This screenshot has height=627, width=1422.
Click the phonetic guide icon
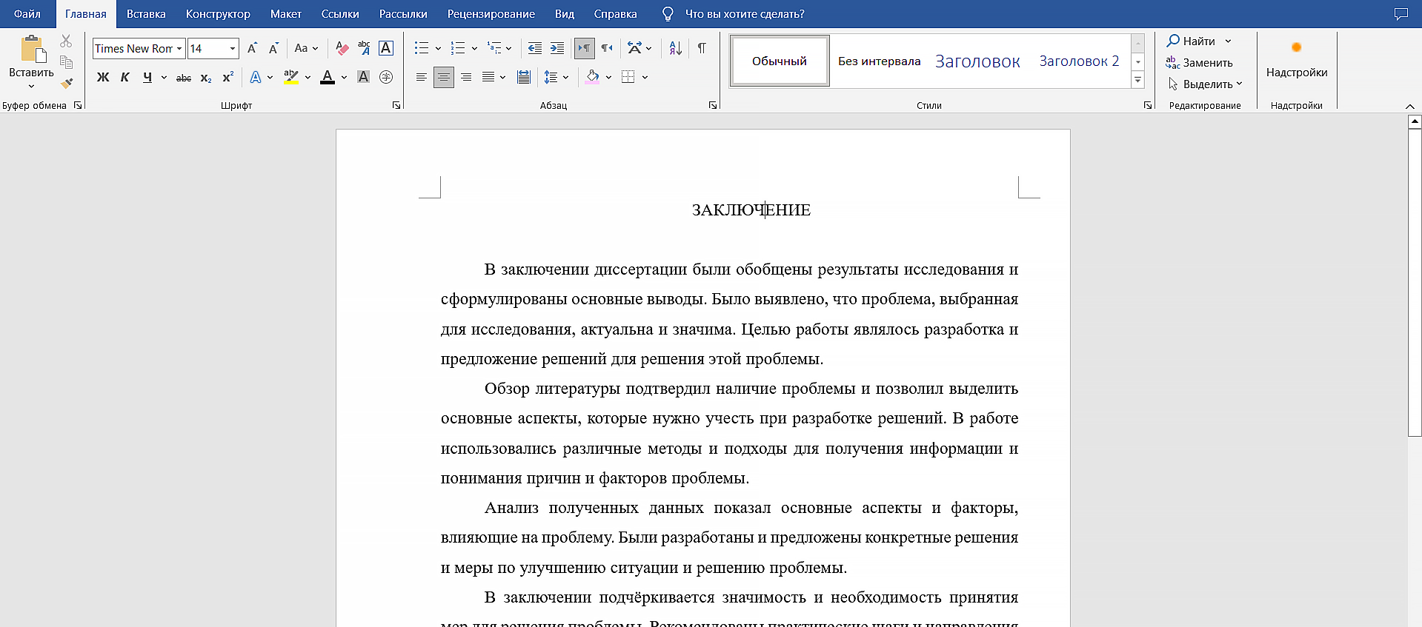(364, 48)
